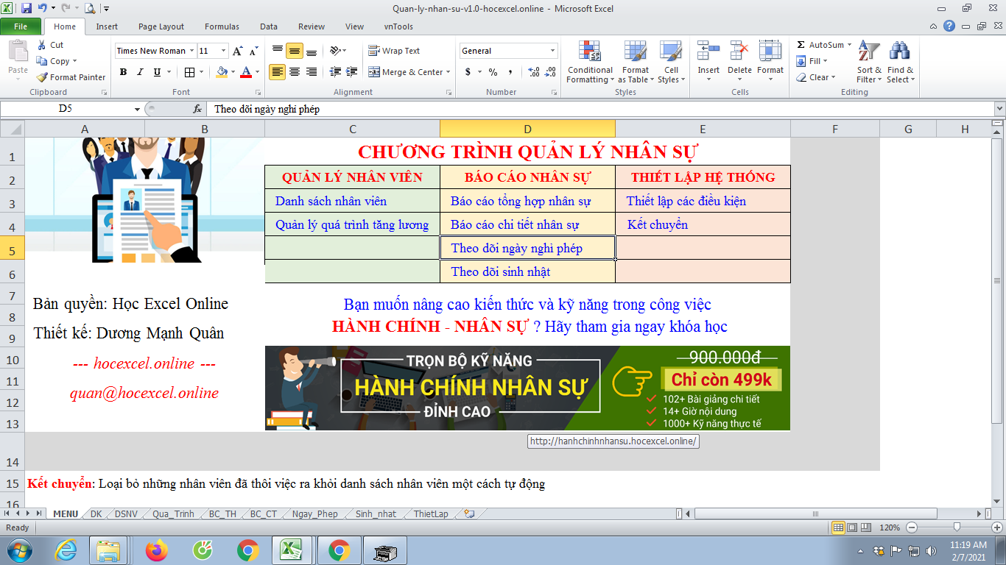Click the AutoSum icon

801,45
